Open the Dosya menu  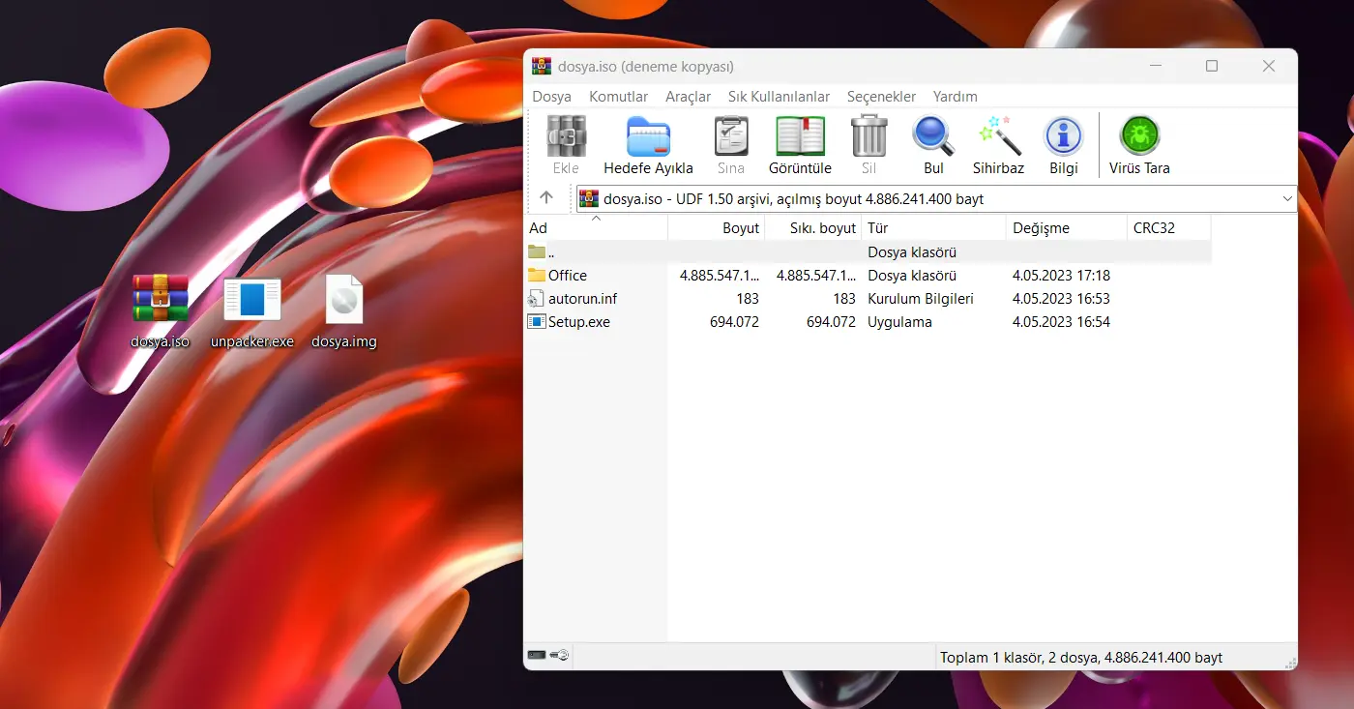click(551, 97)
